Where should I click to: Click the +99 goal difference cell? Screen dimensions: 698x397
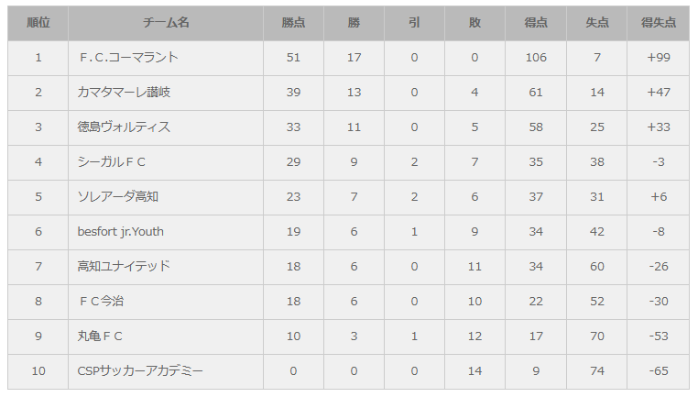(x=659, y=58)
